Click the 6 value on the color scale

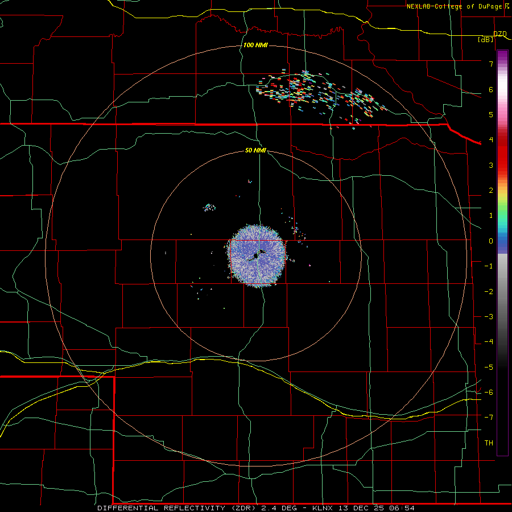(491, 89)
